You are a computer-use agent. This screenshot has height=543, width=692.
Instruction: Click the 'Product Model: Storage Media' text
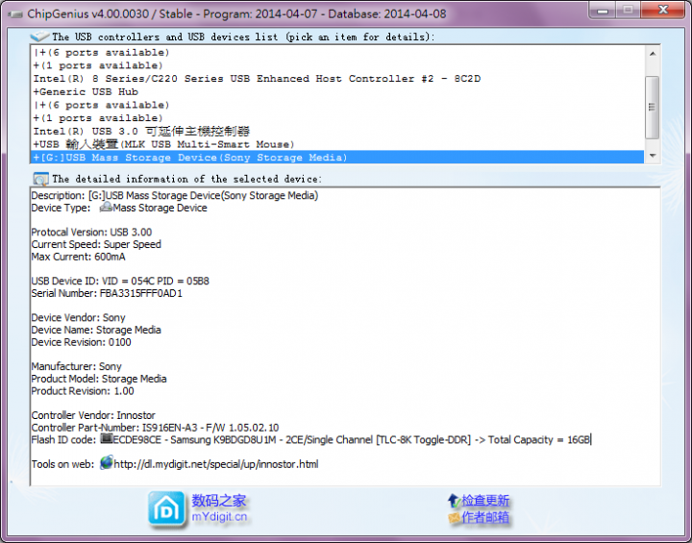tap(99, 379)
